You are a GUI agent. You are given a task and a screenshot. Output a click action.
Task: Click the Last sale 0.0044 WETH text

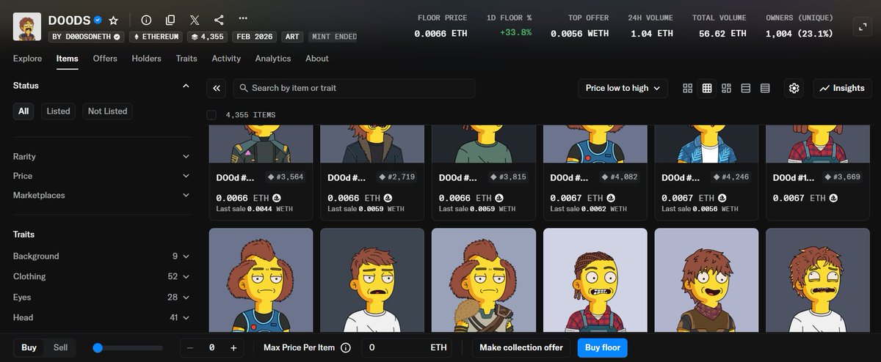(255, 209)
